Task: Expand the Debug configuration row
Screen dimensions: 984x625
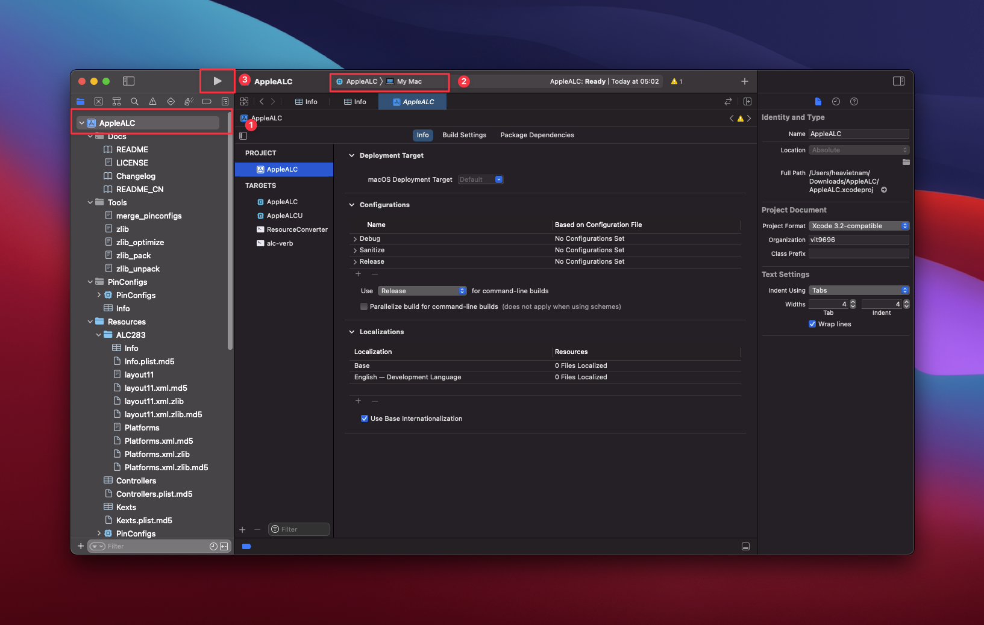Action: point(355,239)
